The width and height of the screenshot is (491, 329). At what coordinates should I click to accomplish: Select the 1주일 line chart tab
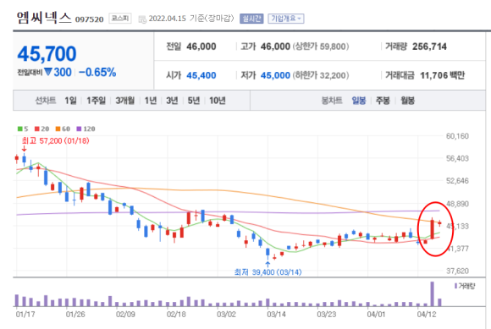(x=96, y=101)
